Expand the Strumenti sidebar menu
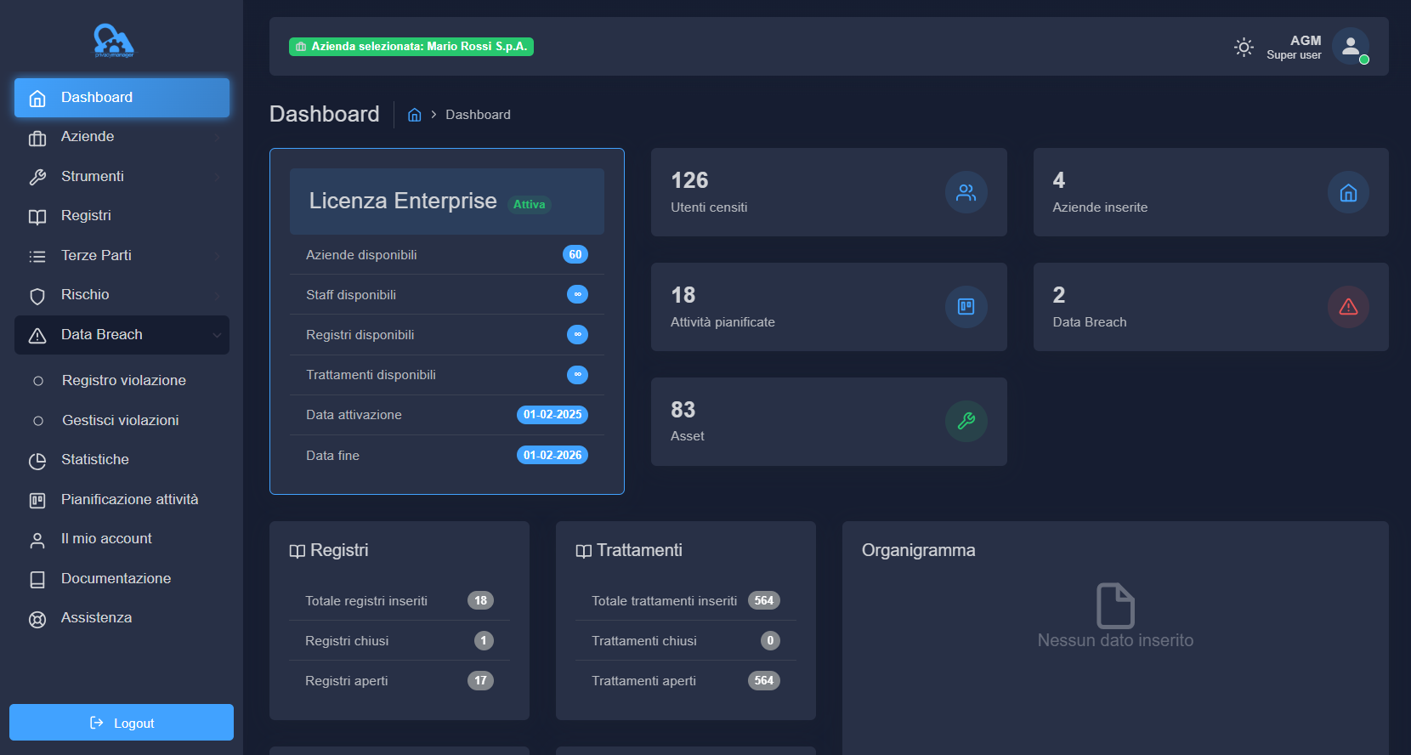Image resolution: width=1411 pixels, height=755 pixels. pos(122,177)
